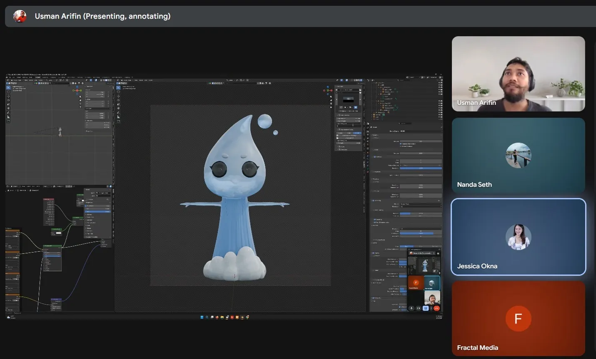Click the pan hand gizmo in center viewport
This screenshot has width=596, height=359.
coord(331,100)
